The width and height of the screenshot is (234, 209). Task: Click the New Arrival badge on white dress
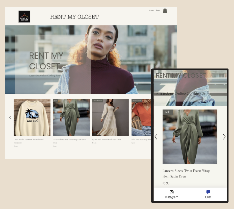(x=97, y=101)
